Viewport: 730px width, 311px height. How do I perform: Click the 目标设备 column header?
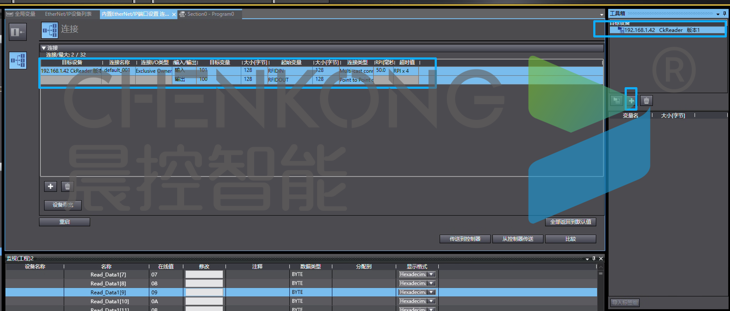[72, 62]
